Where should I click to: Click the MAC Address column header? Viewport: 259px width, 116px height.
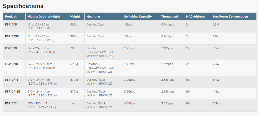195,16
